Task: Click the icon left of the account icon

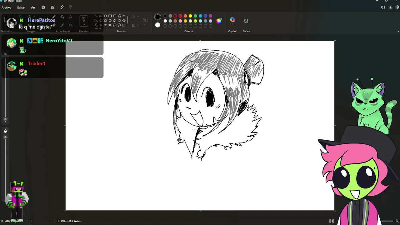Action: [383, 7]
